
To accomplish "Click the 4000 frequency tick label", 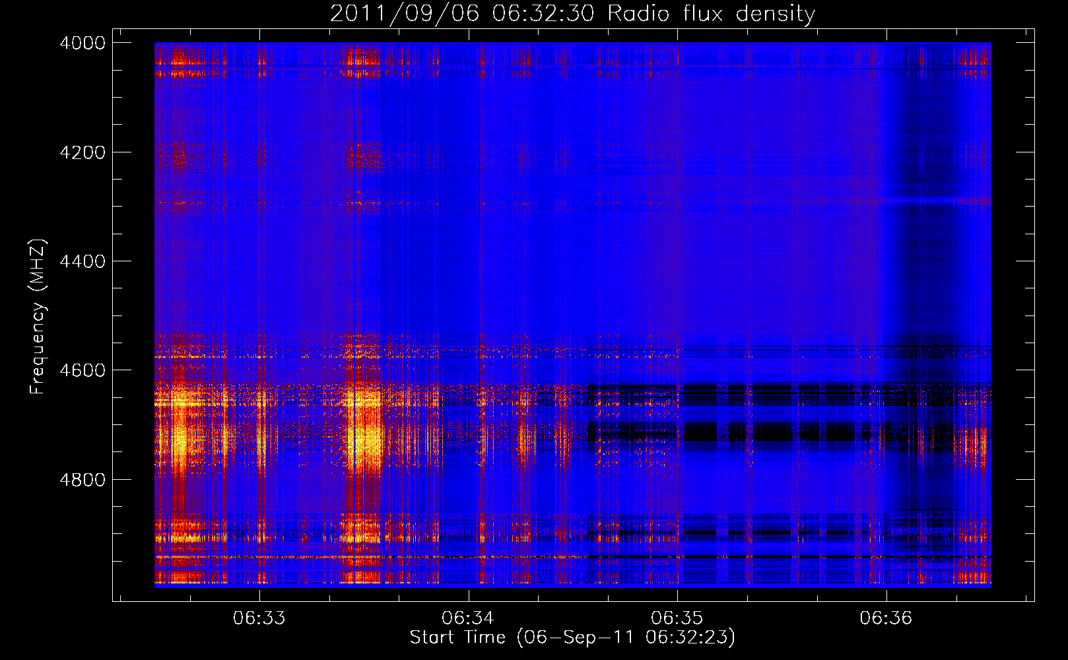I will point(83,43).
